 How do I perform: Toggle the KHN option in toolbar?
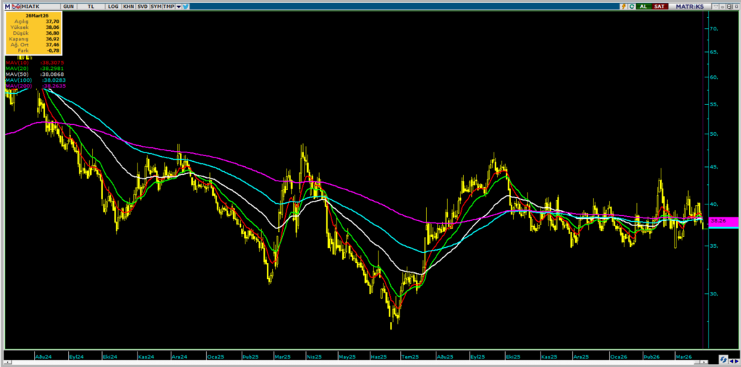click(x=129, y=7)
